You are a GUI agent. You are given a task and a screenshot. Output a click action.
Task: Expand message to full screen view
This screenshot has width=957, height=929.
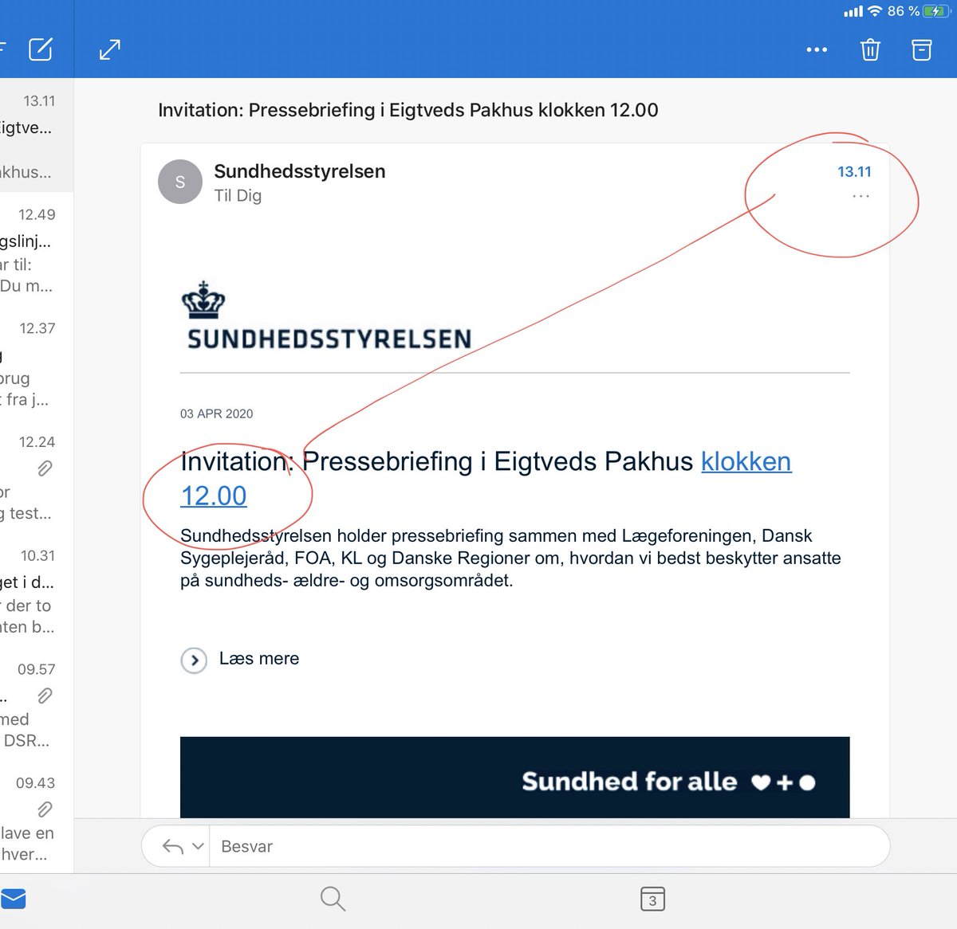click(110, 49)
